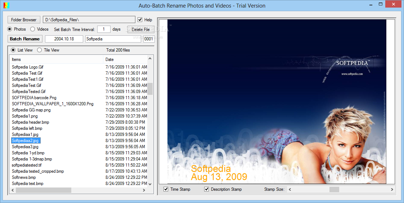Select file Softnews.bmp
Screen dimensions: 404x203
point(24,177)
